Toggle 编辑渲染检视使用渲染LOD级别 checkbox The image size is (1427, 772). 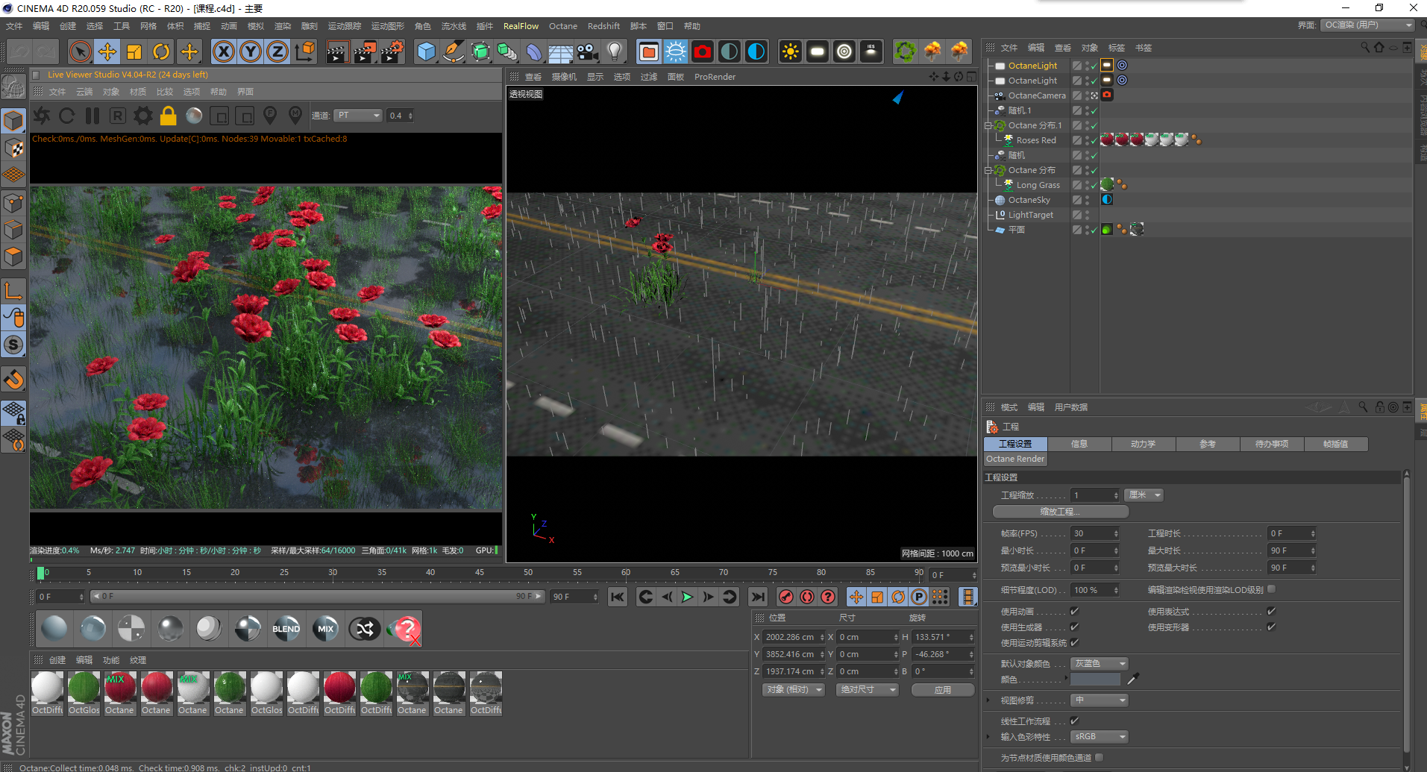click(1271, 589)
